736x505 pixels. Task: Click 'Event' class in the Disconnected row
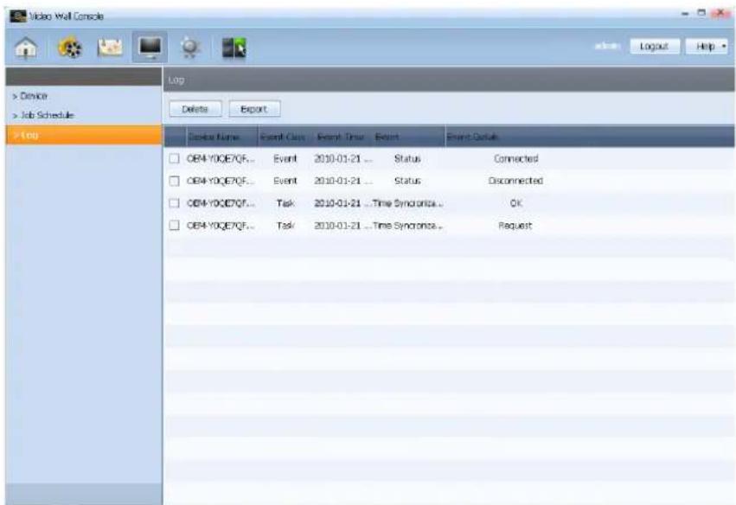pos(285,181)
